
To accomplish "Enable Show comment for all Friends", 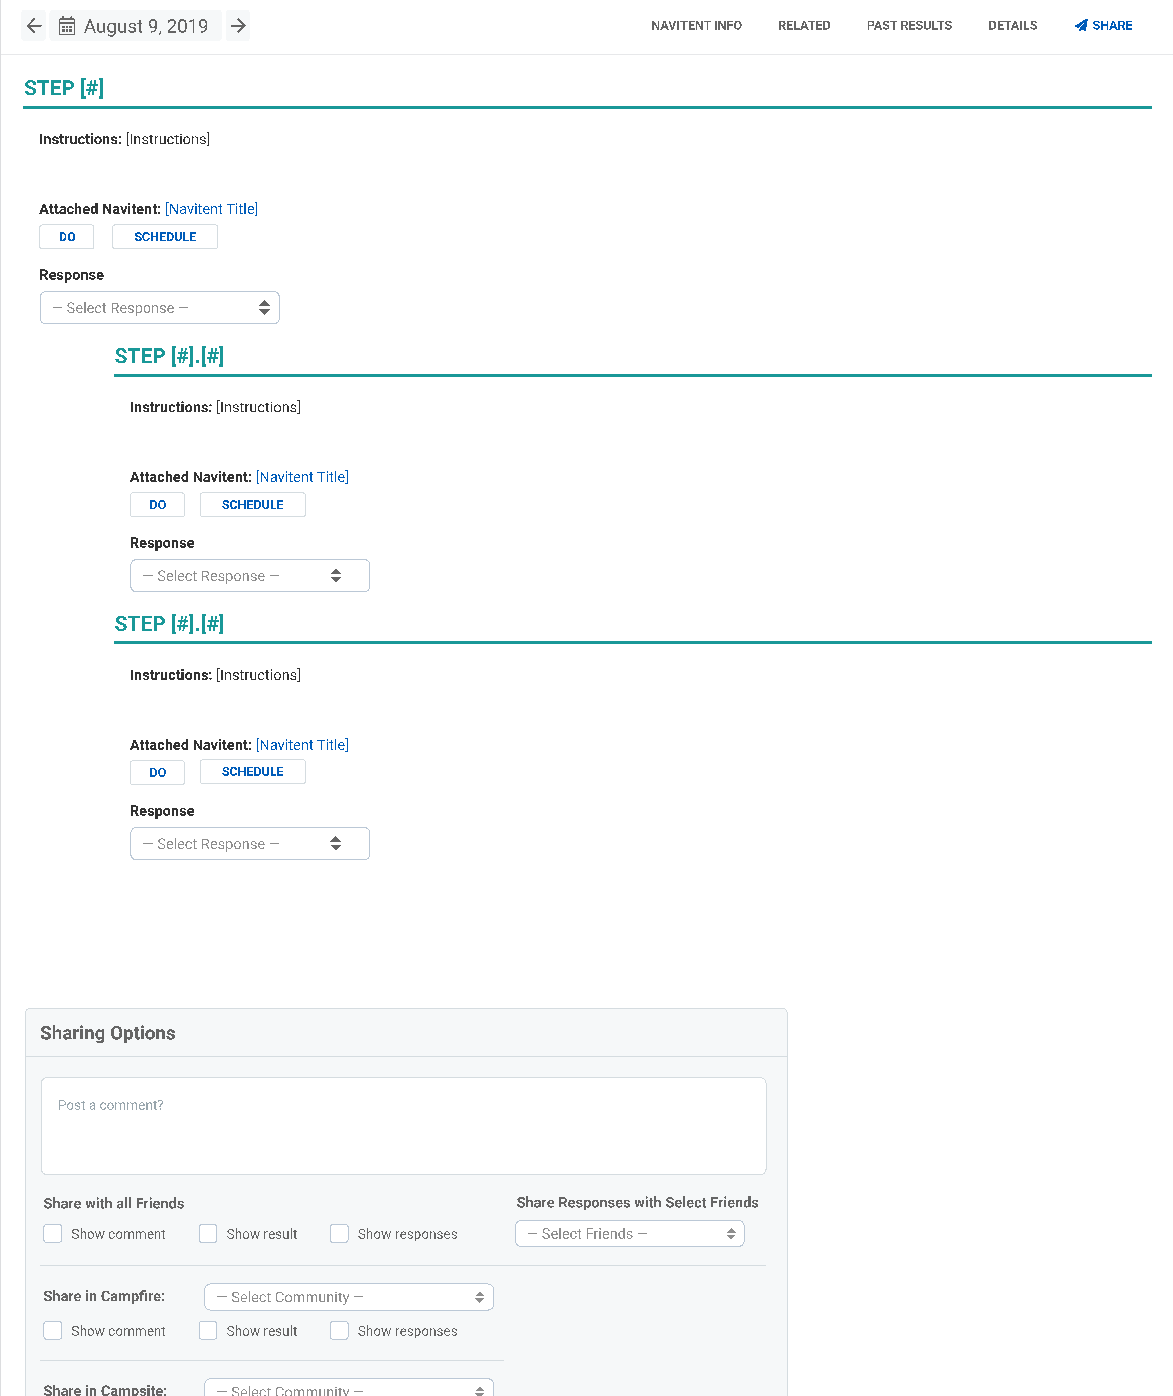I will (x=53, y=1234).
